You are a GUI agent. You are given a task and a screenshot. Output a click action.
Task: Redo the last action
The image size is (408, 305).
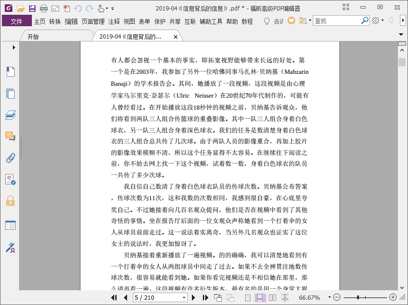pos(90,9)
